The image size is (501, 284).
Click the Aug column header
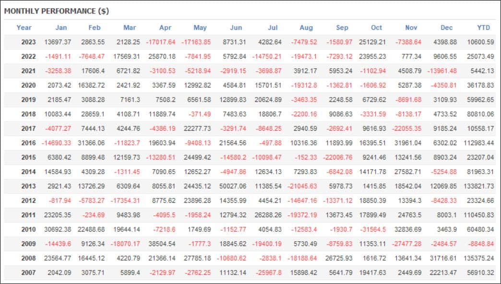(x=306, y=27)
